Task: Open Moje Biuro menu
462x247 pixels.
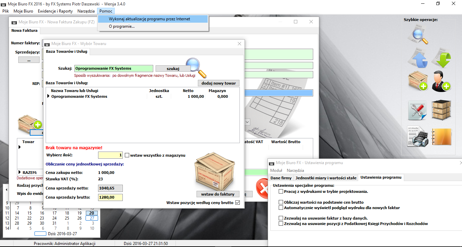Action: click(23, 11)
